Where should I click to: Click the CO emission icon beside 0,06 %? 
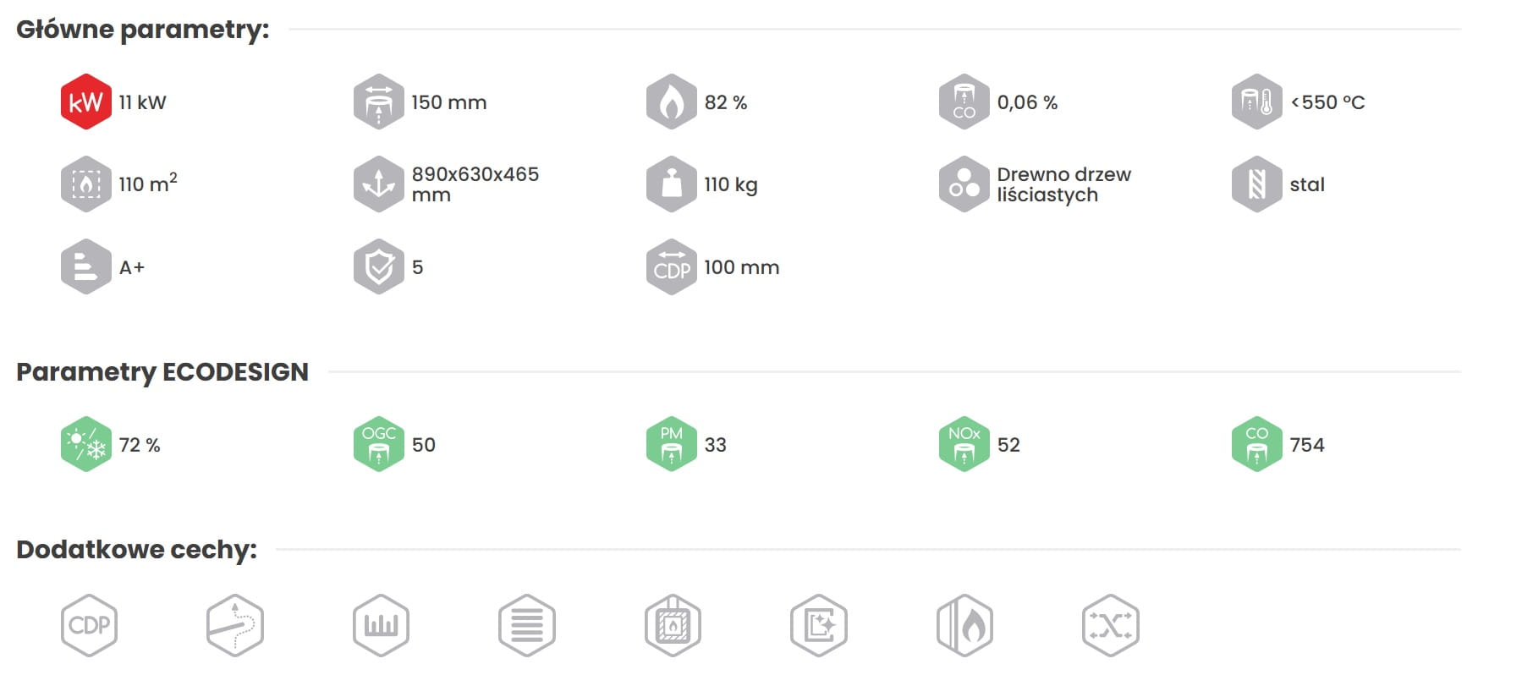(964, 102)
